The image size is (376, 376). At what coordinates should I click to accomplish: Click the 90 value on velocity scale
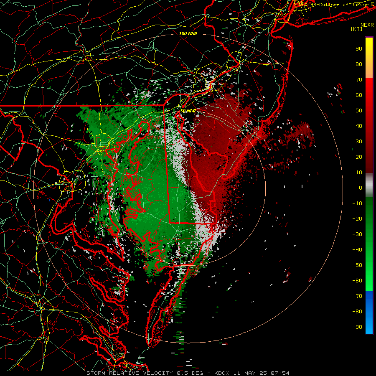click(x=359, y=49)
